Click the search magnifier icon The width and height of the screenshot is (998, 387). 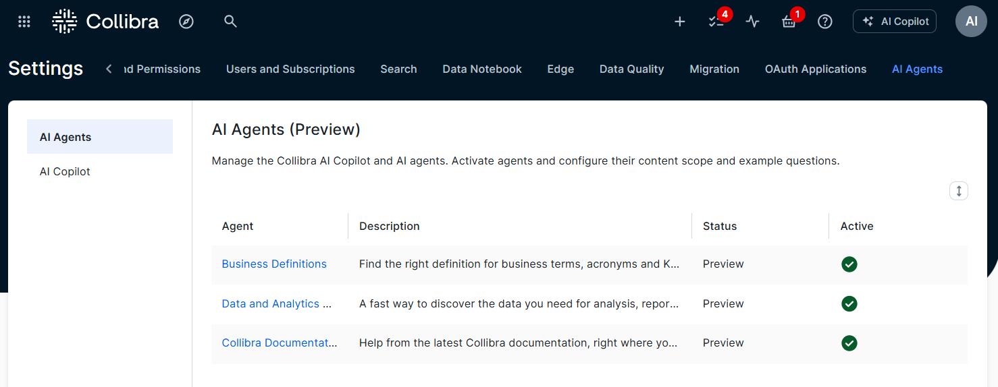coord(230,22)
